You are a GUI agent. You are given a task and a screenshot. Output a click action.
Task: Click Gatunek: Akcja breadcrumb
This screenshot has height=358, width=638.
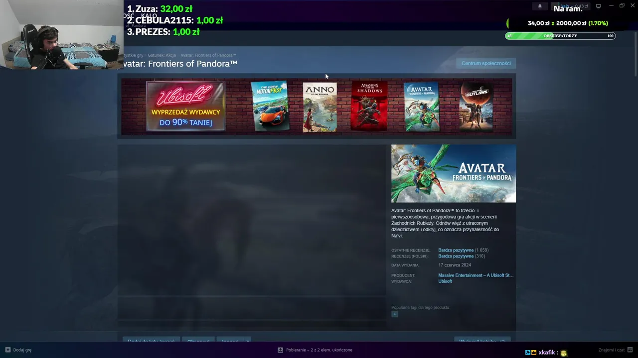161,55
